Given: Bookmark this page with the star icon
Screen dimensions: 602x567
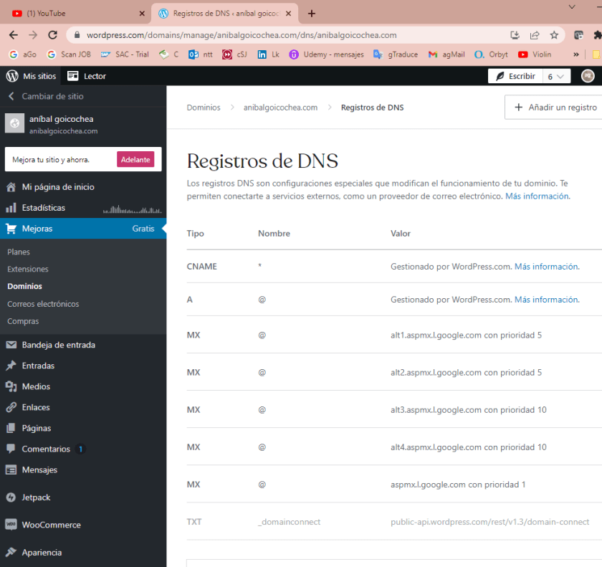Looking at the screenshot, I should (x=554, y=34).
